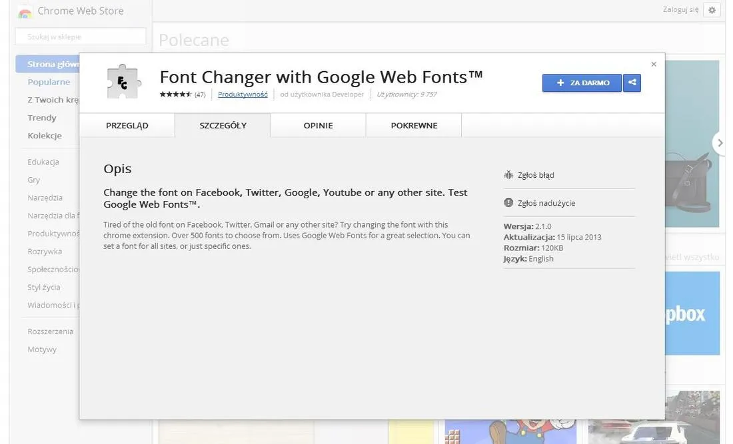Switch to the OPINIE tab
Viewport: 733px width, 444px height.
coord(318,124)
